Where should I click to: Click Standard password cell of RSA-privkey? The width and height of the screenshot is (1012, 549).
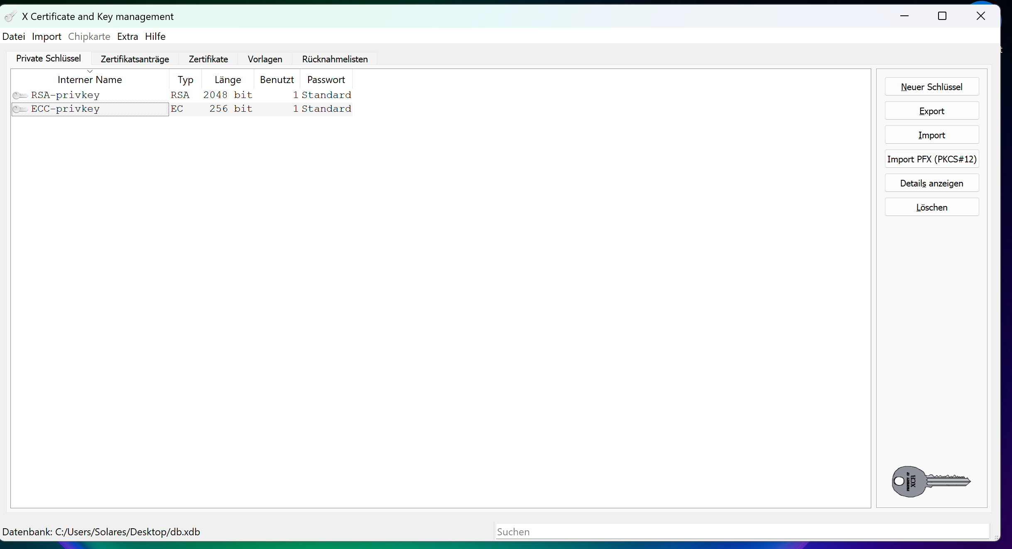pyautogui.click(x=326, y=95)
